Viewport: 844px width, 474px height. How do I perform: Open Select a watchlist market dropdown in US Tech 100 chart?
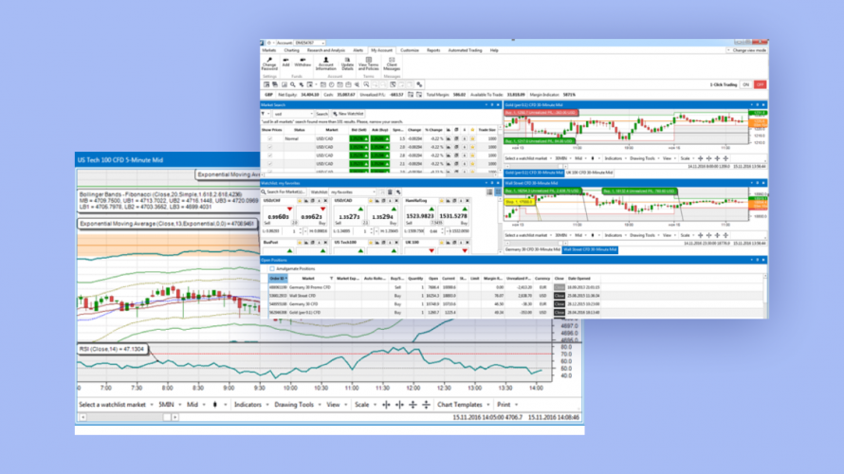(x=116, y=405)
